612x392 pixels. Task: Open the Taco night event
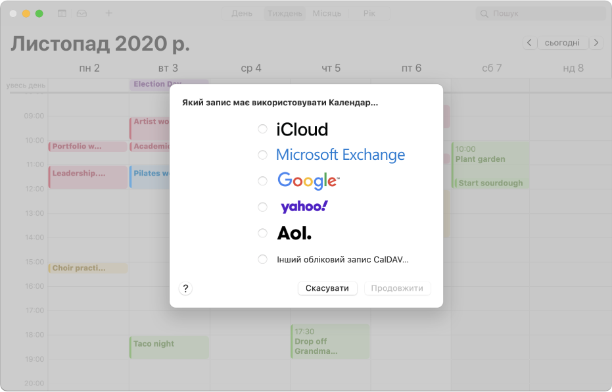coord(169,347)
